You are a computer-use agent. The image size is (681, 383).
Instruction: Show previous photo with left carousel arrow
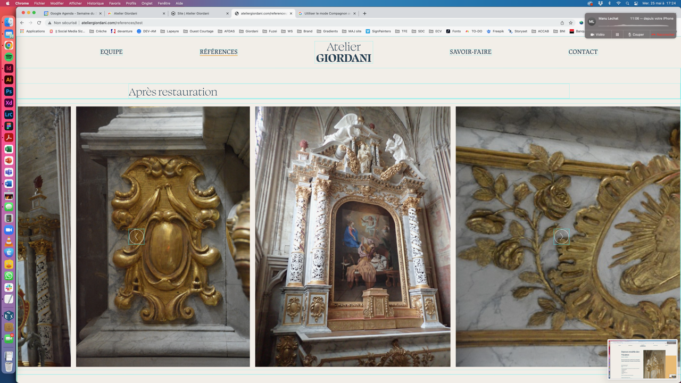136,237
